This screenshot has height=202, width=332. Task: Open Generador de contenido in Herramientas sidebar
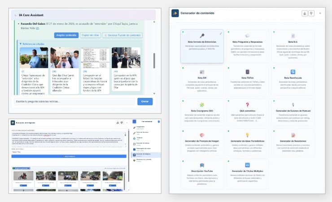[x=146, y=160]
